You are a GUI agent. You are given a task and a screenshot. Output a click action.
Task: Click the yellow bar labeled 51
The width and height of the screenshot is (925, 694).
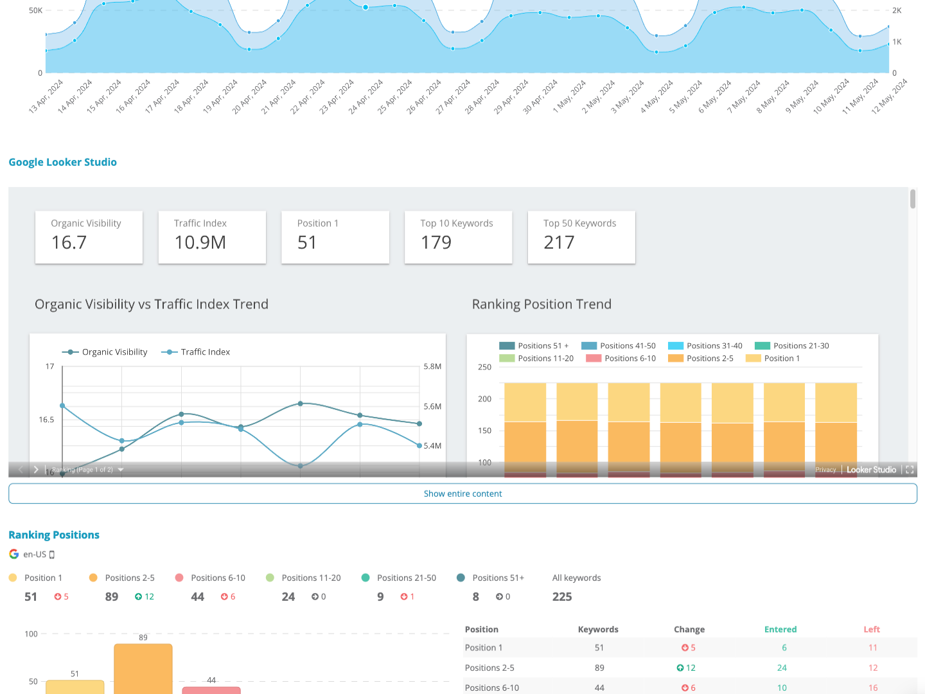point(75,687)
